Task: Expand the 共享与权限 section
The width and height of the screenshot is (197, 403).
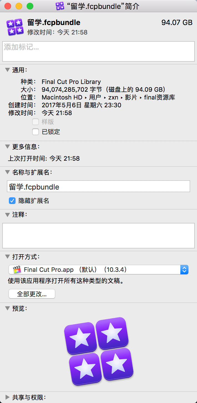Action: pos(7,397)
